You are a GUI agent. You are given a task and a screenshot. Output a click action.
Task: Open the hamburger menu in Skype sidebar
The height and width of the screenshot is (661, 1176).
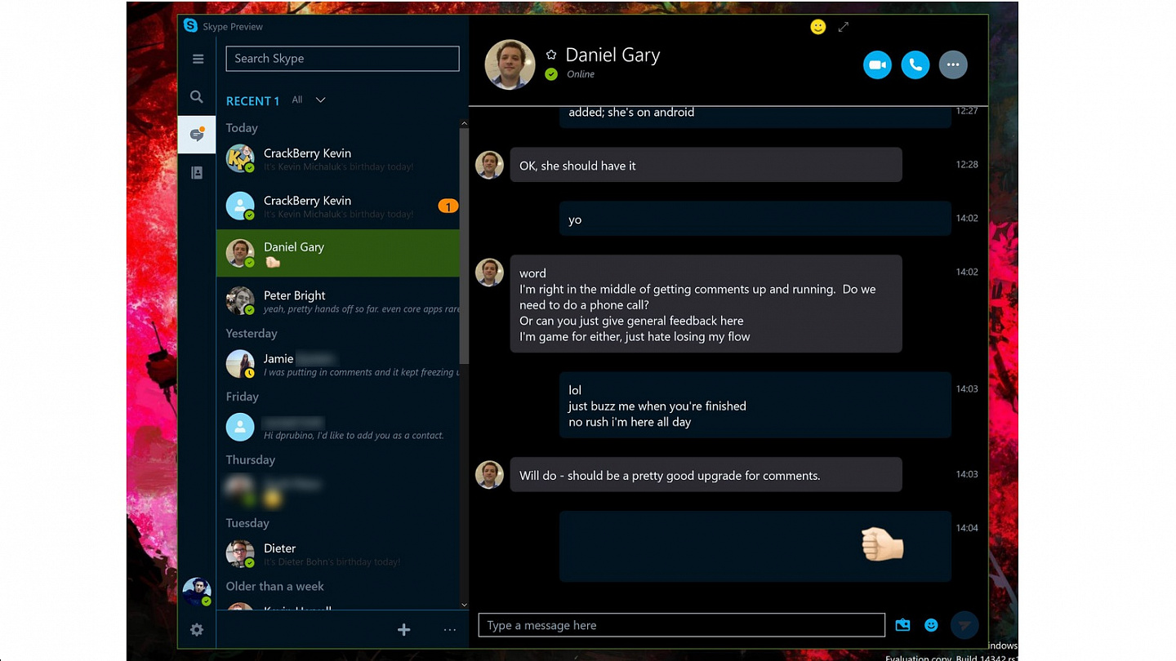click(197, 59)
